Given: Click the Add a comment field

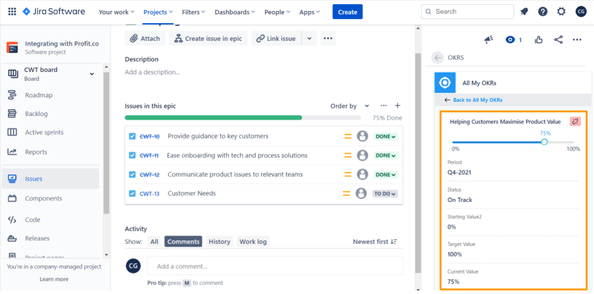Looking at the screenshot, I should 275,266.
